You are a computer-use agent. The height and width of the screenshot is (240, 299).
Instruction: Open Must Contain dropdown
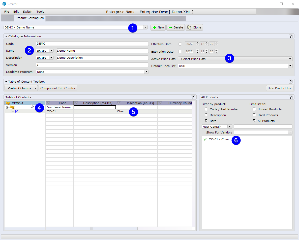coord(230,126)
